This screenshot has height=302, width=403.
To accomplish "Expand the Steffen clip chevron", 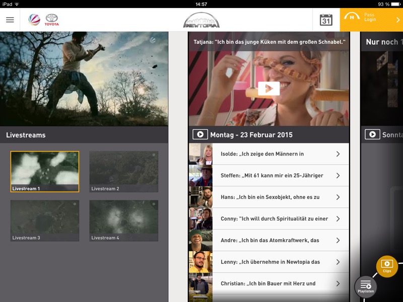I will coord(338,176).
